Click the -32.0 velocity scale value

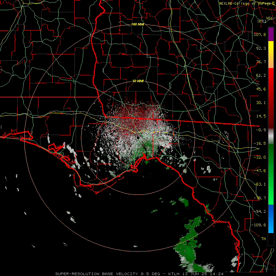coord(260,157)
